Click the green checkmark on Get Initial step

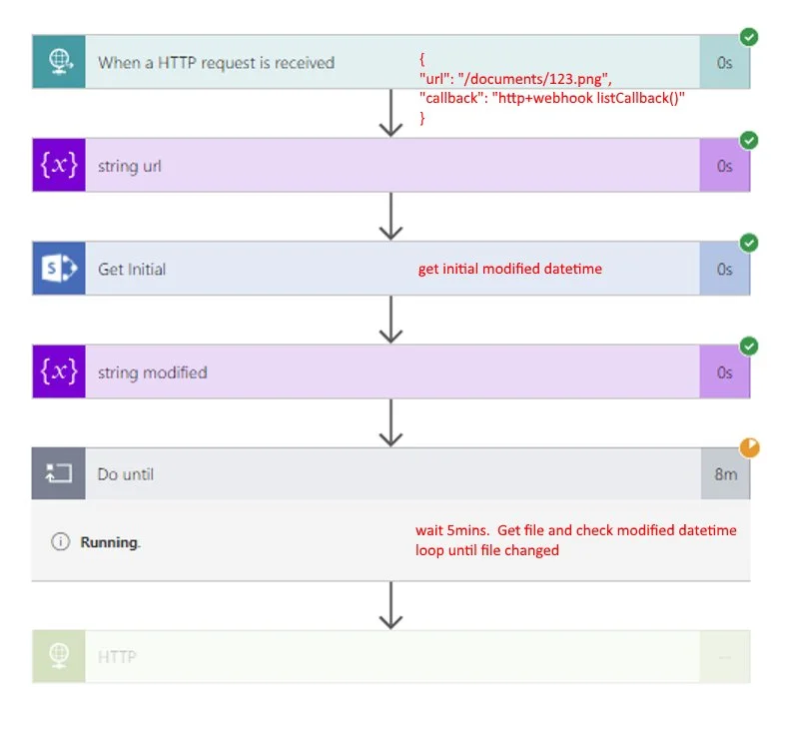(749, 244)
